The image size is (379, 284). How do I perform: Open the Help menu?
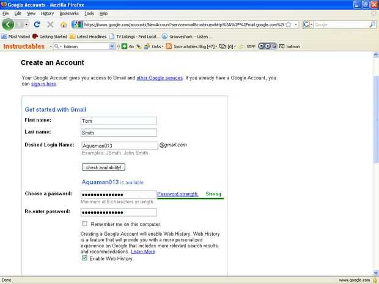tap(103, 13)
